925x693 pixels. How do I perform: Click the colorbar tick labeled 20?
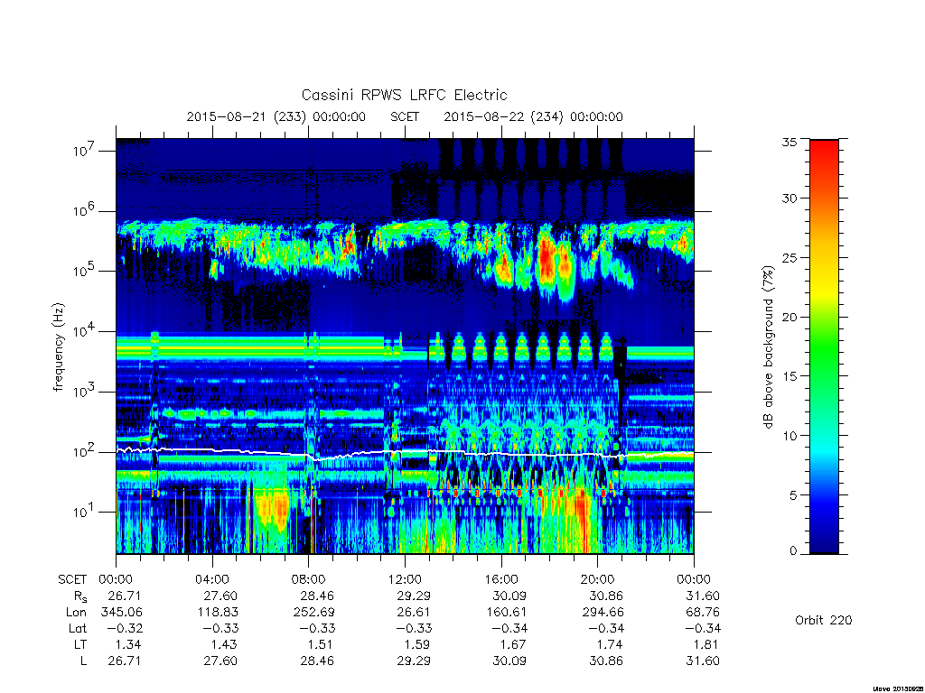790,317
